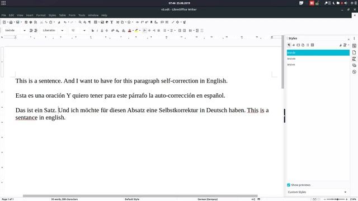Create a new document from toolbar
The width and height of the screenshot is (358, 201).
tap(4, 22)
